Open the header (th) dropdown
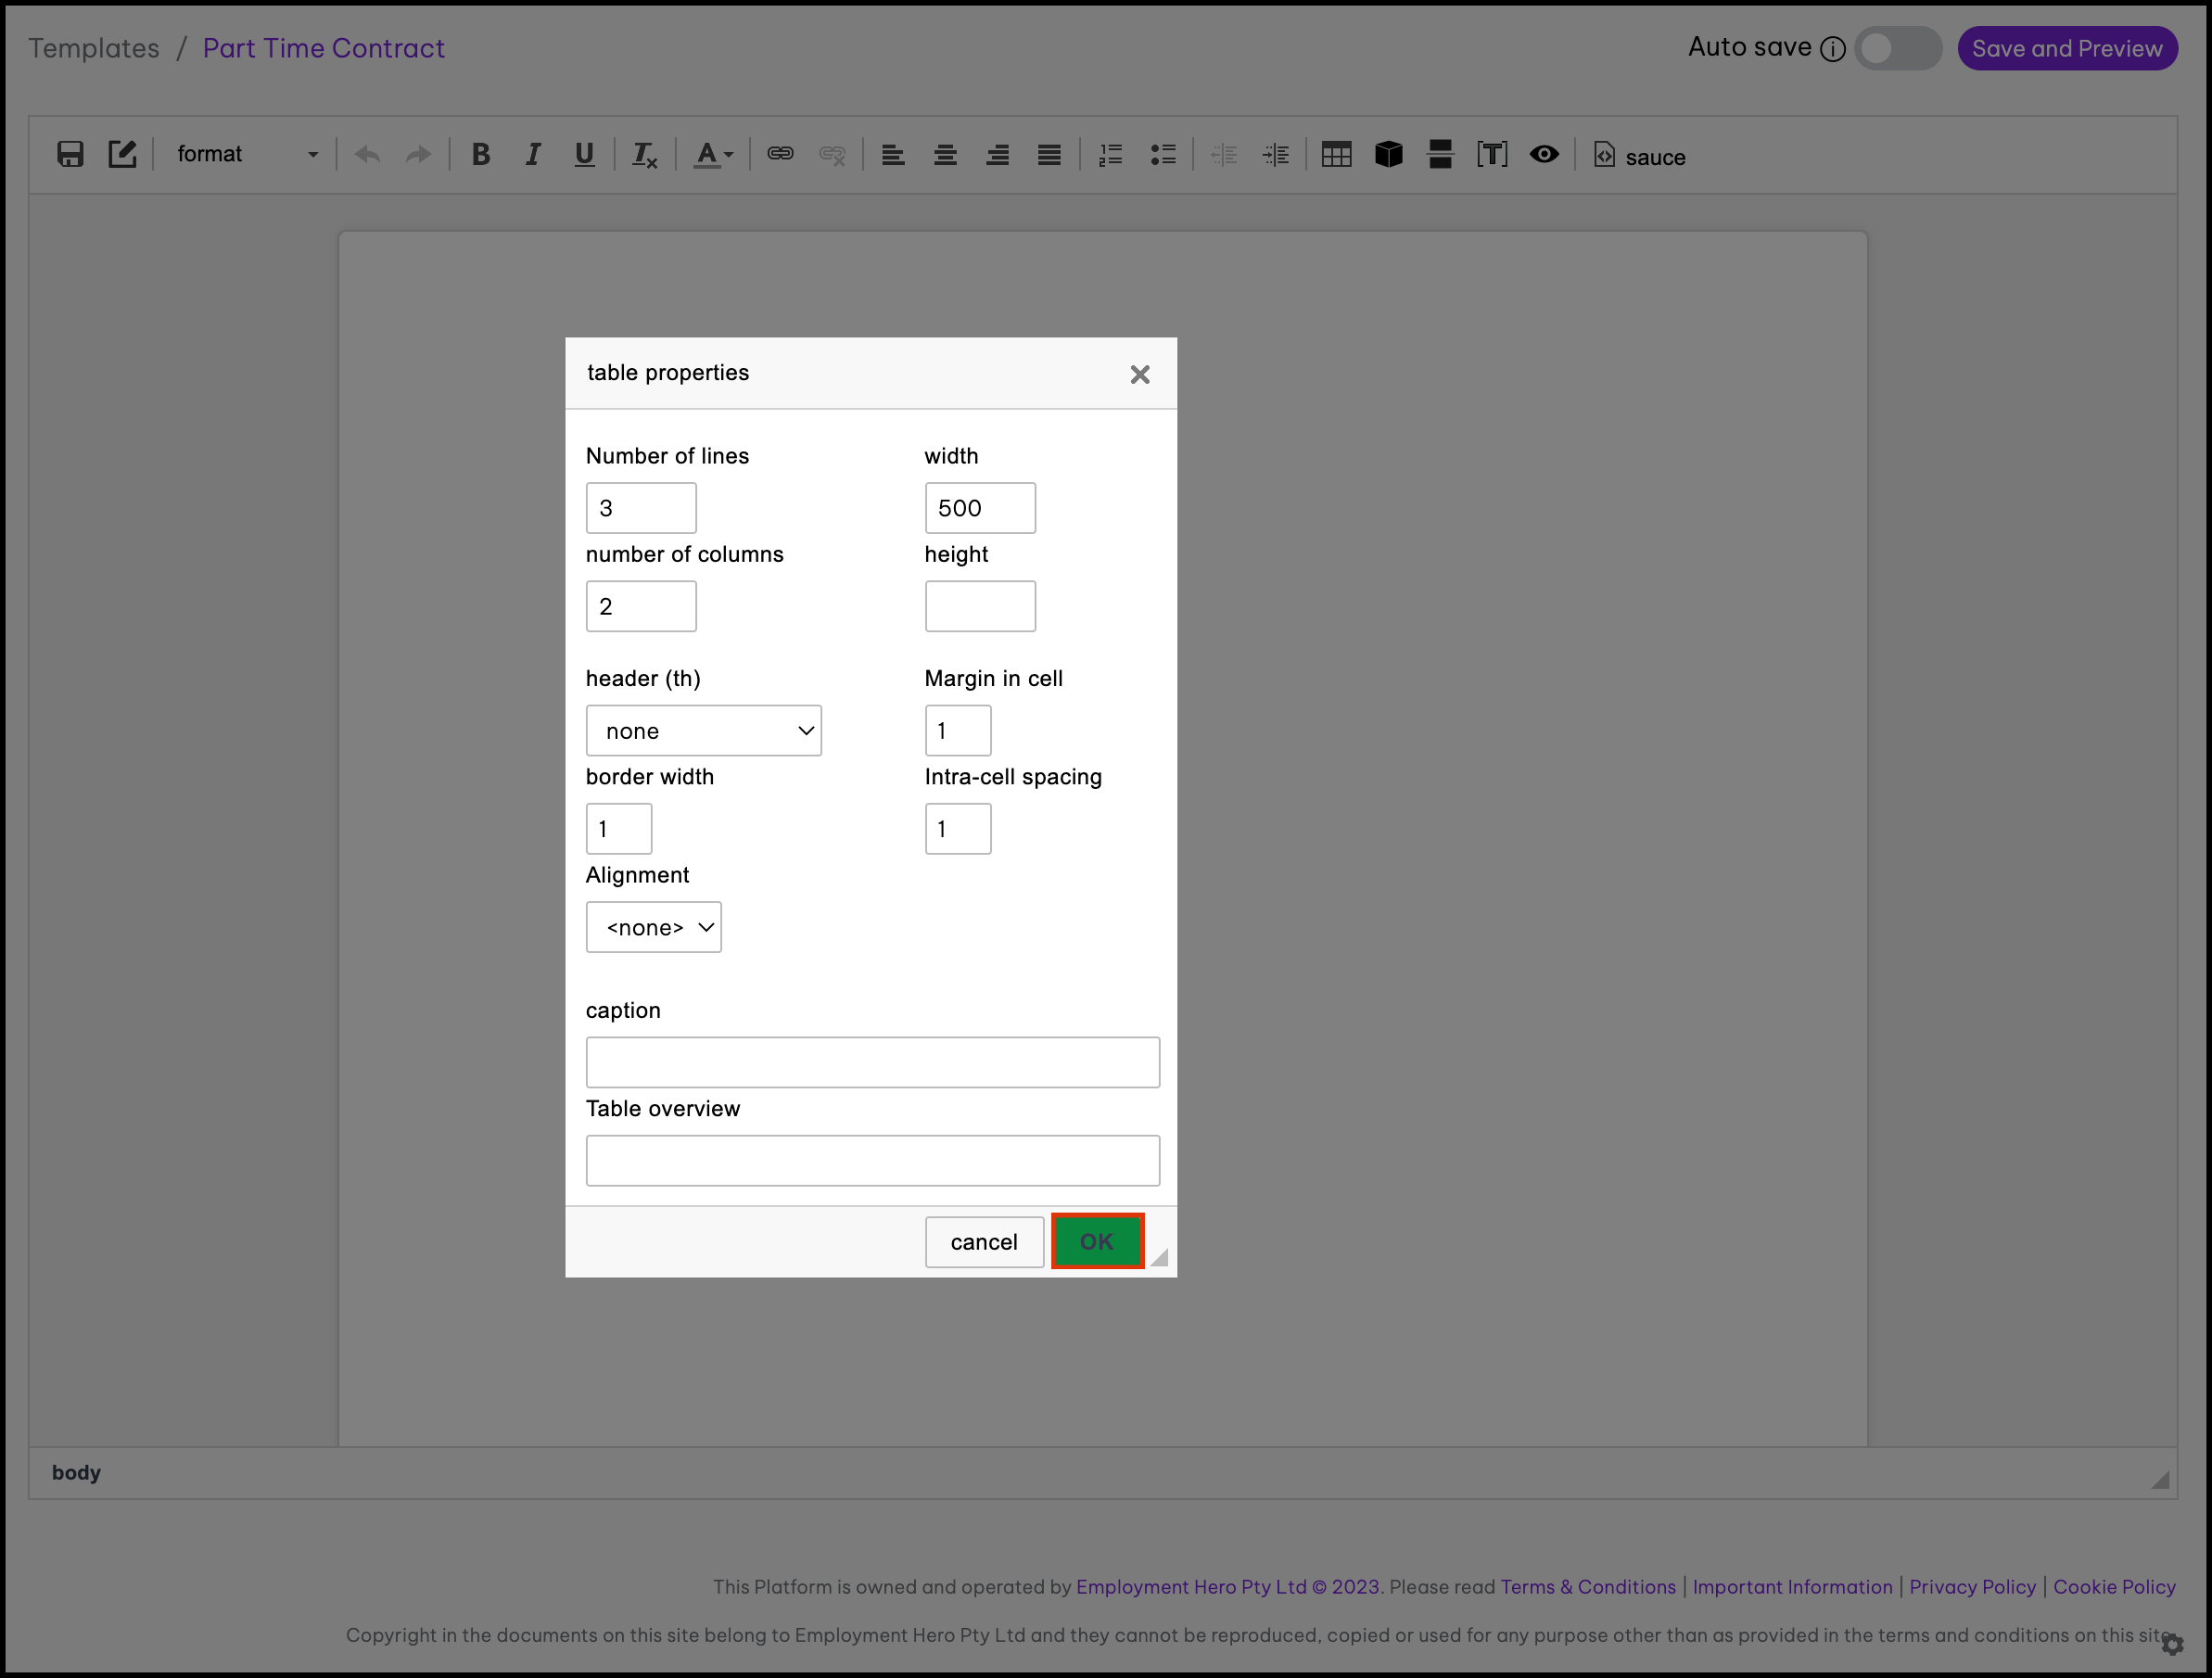Viewport: 2212px width, 1678px height. pos(703,731)
